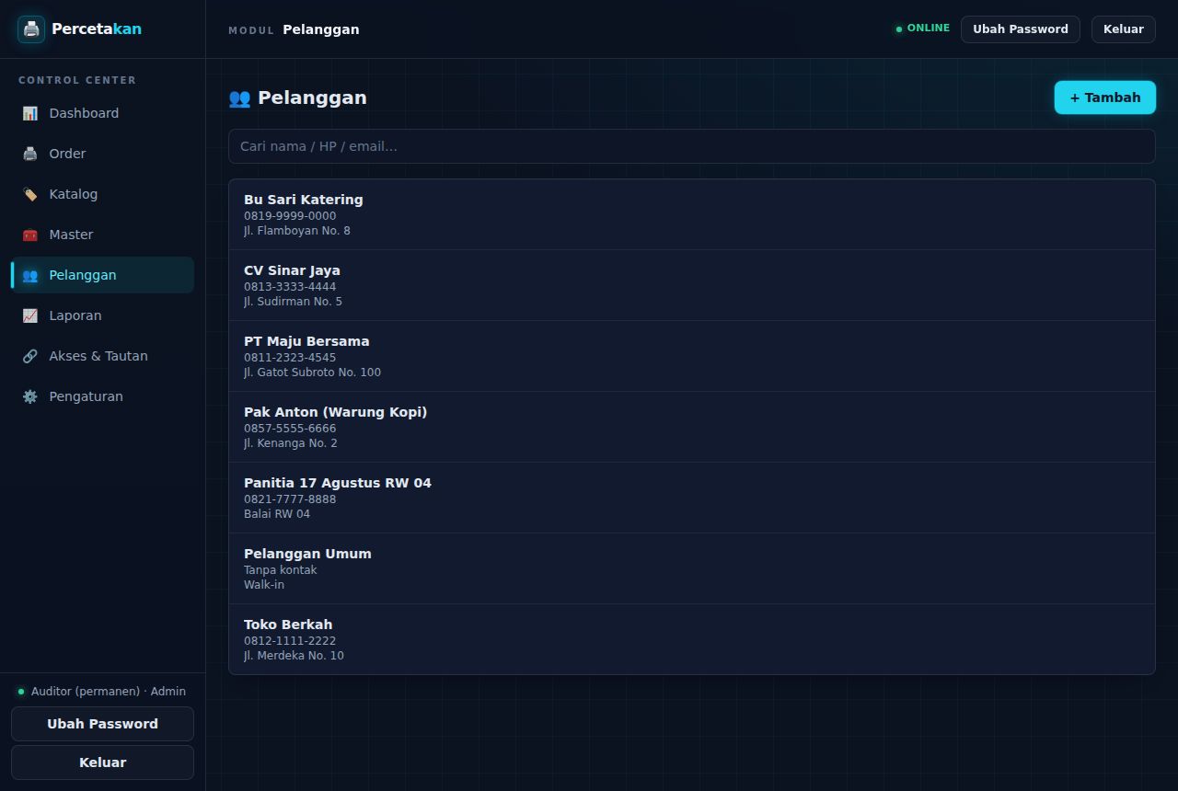
Task: Focus the Cari nama / HP / email search field
Action: (692, 146)
